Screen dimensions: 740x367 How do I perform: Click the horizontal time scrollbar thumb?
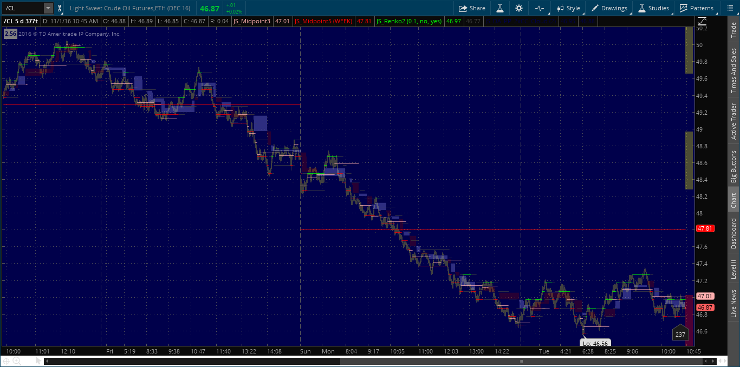pyautogui.click(x=522, y=361)
